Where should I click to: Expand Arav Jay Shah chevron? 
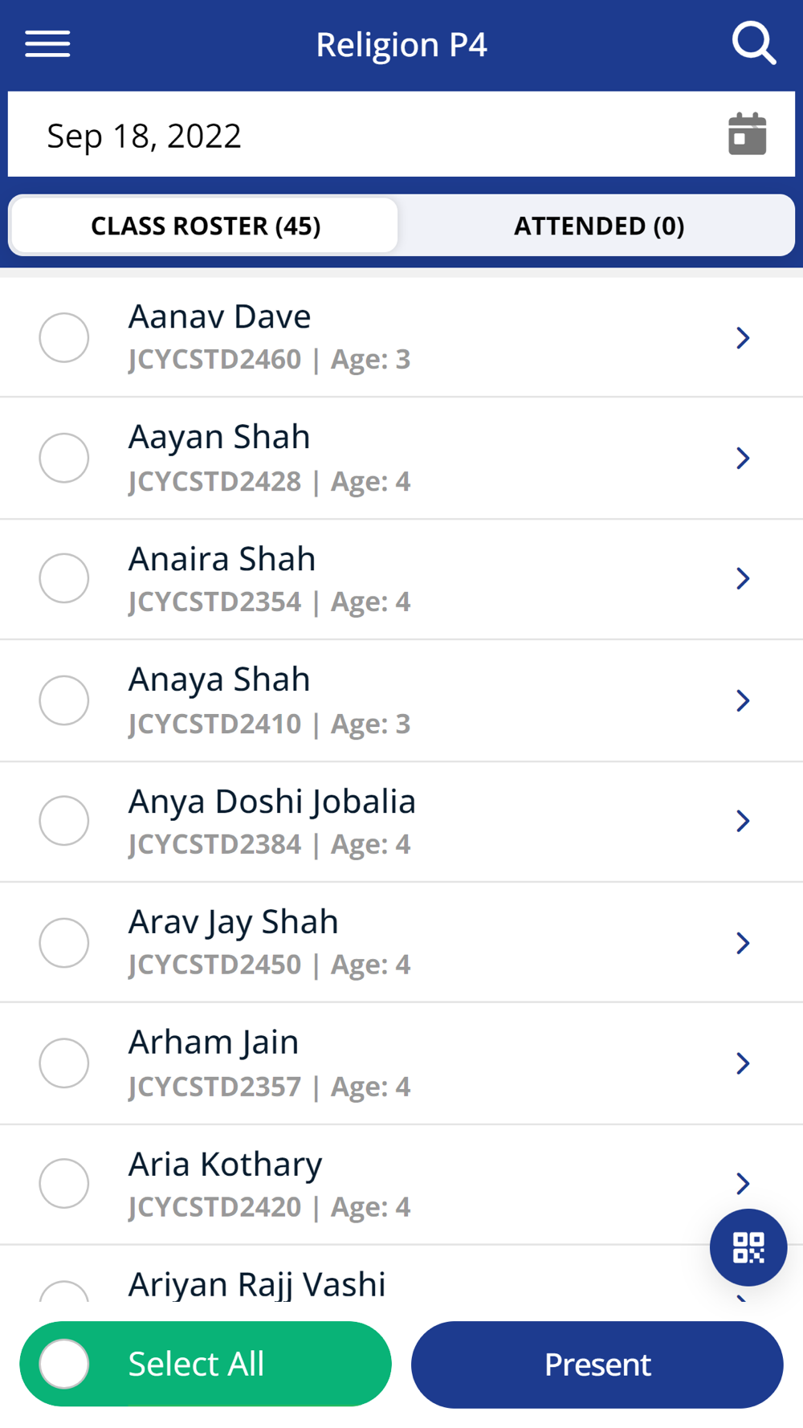[743, 942]
